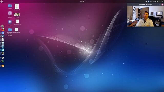
Task: Open the power session tray icon
Action: 160,2
